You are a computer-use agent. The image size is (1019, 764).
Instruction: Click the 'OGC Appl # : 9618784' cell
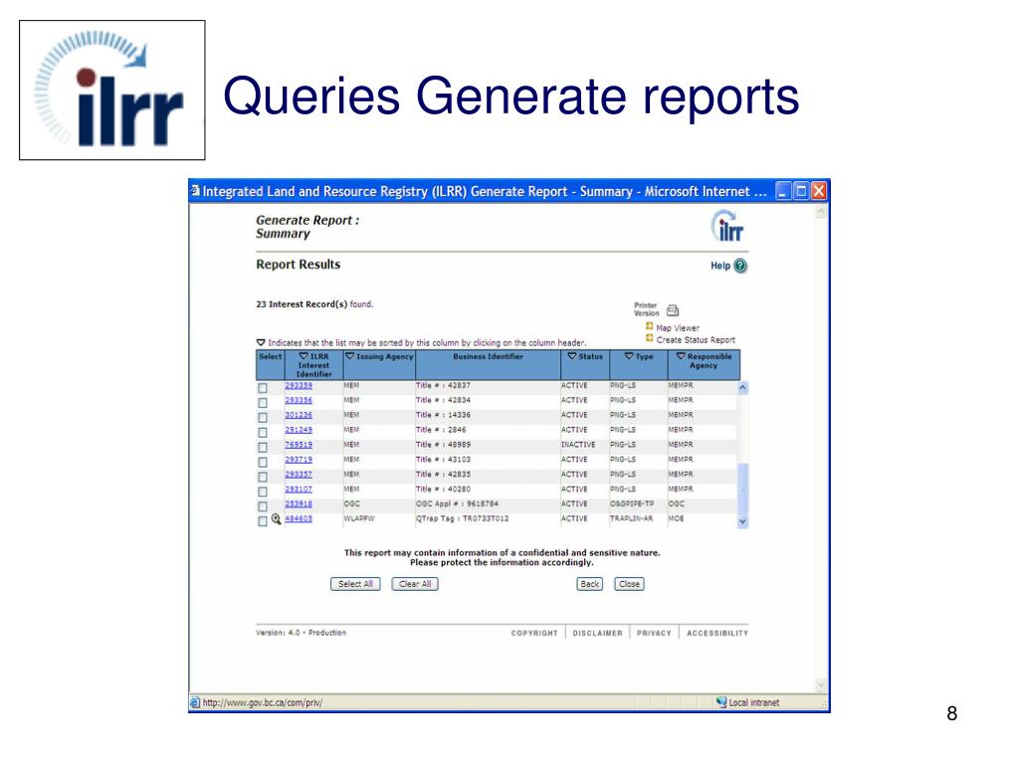[x=458, y=503]
